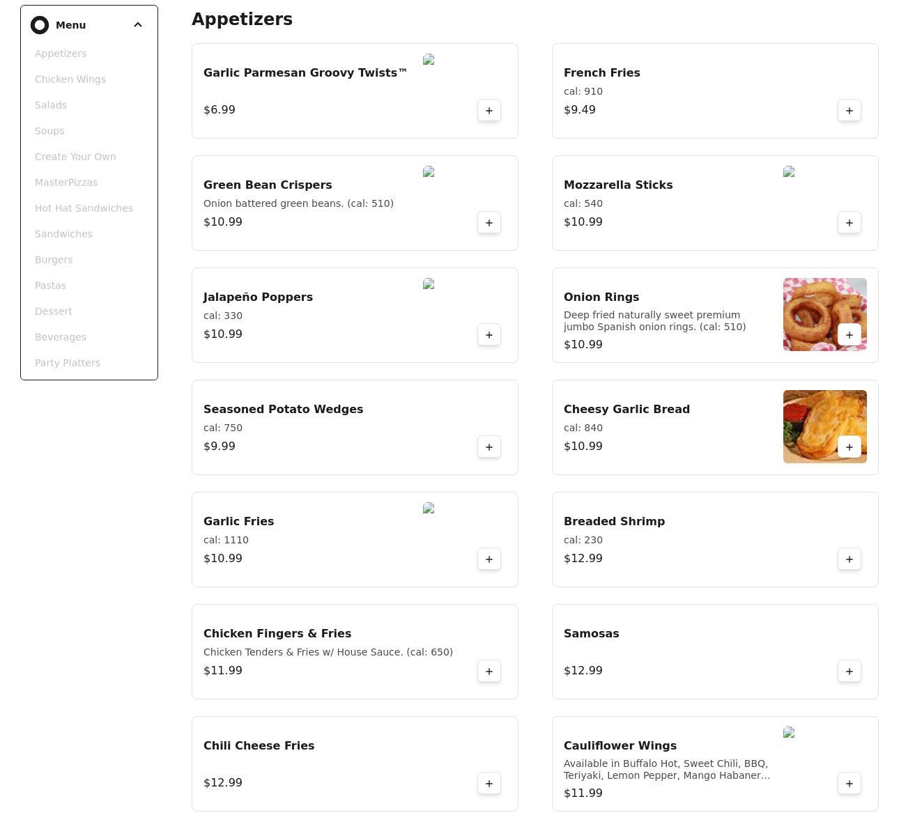
Task: Click Cauliflower Wings flavors description
Action: (x=667, y=770)
